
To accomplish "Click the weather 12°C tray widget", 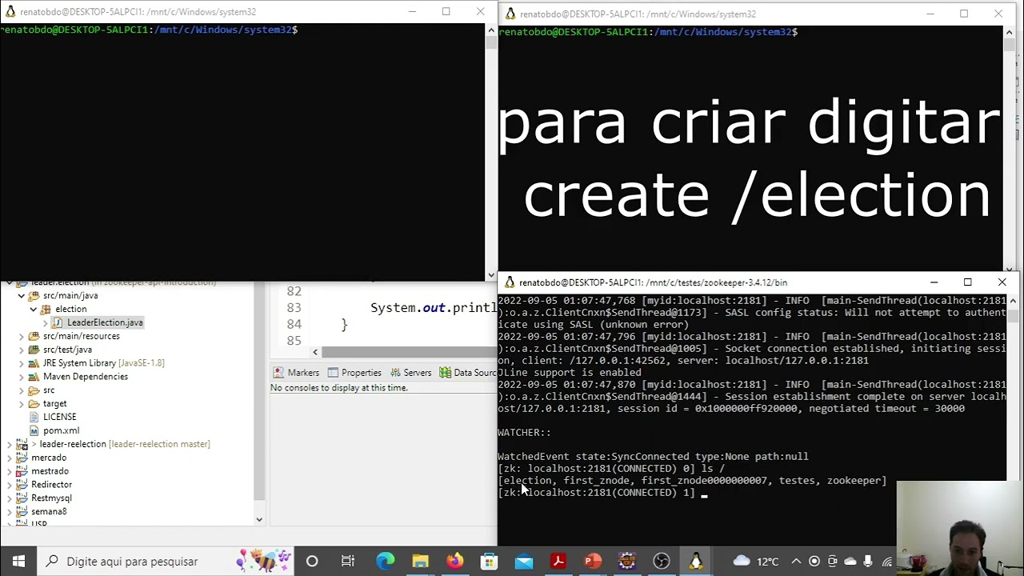I will coord(755,562).
